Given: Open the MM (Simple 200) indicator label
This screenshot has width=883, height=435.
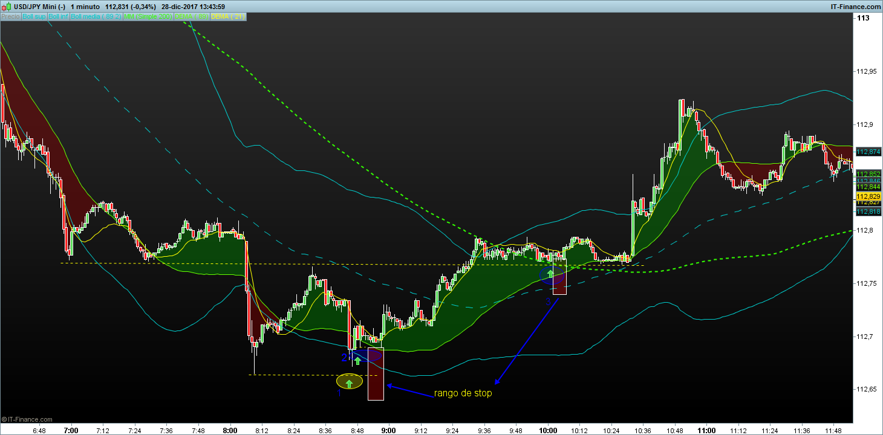Looking at the screenshot, I should point(148,16).
